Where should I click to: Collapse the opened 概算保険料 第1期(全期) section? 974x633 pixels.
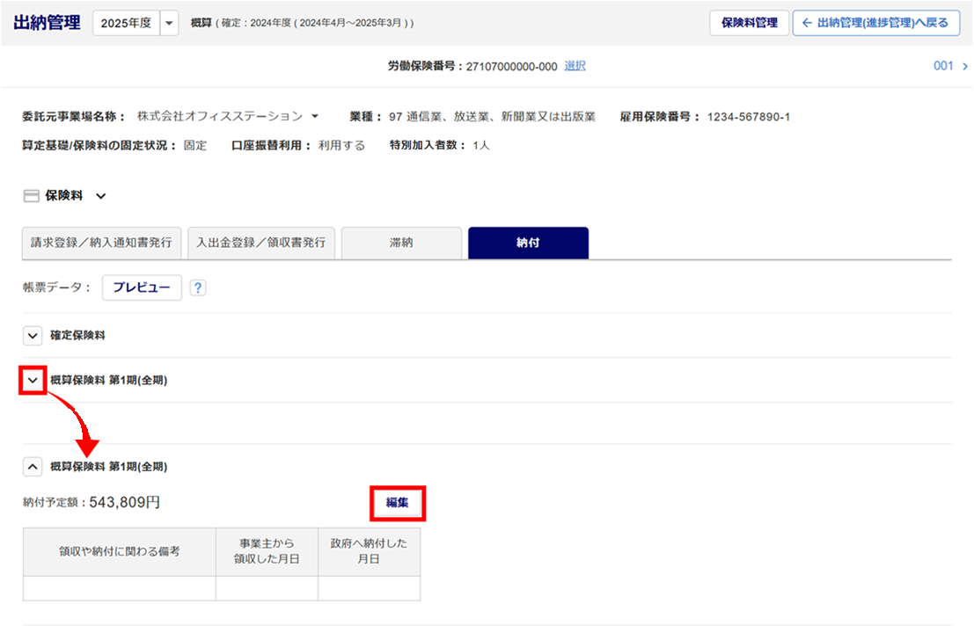coord(33,466)
